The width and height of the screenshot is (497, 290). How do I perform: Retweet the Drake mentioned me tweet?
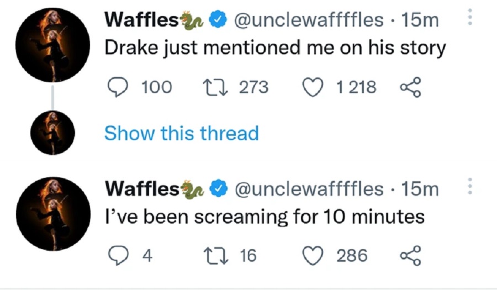pos(215,87)
